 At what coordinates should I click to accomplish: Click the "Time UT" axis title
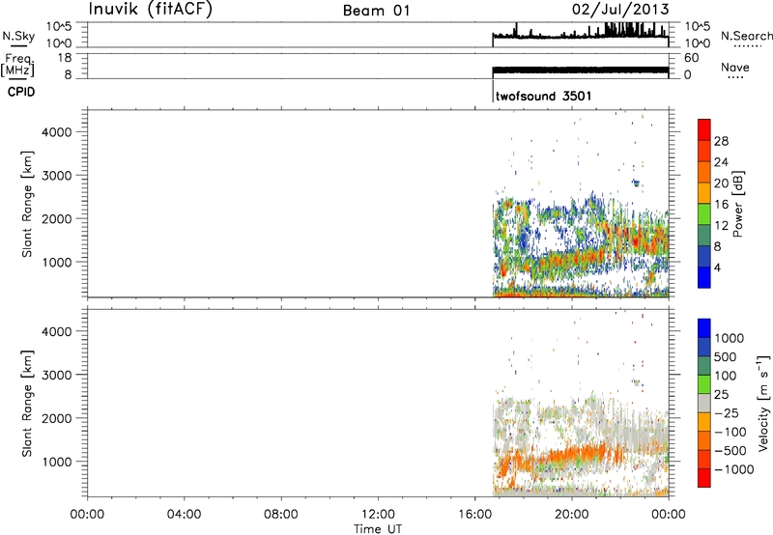click(378, 529)
